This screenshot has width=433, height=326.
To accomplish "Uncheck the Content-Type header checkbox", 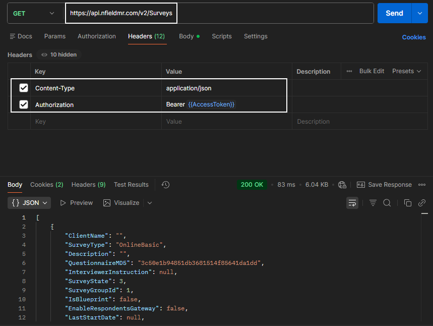I will click(24, 88).
